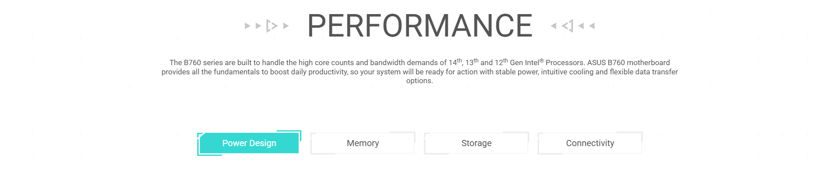Viewport: 839px width, 169px height.
Task: Click the PERFORMANCE heading text
Action: click(420, 26)
